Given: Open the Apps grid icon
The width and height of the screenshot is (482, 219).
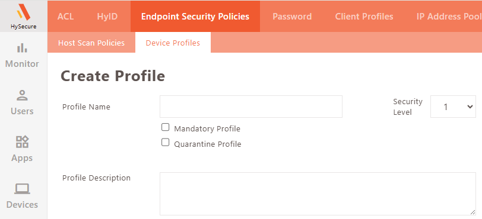Looking at the screenshot, I should tap(22, 142).
